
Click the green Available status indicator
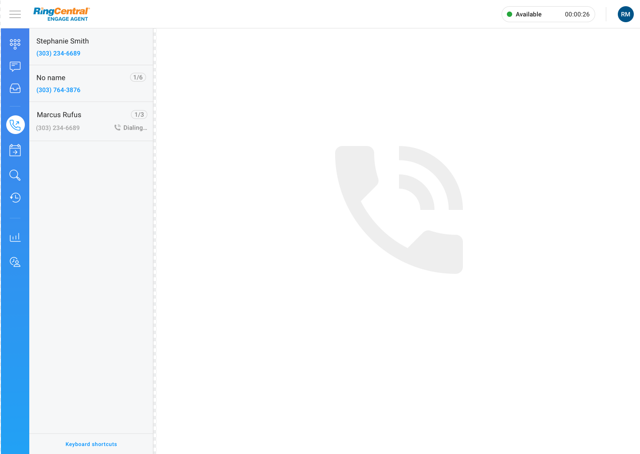(510, 14)
